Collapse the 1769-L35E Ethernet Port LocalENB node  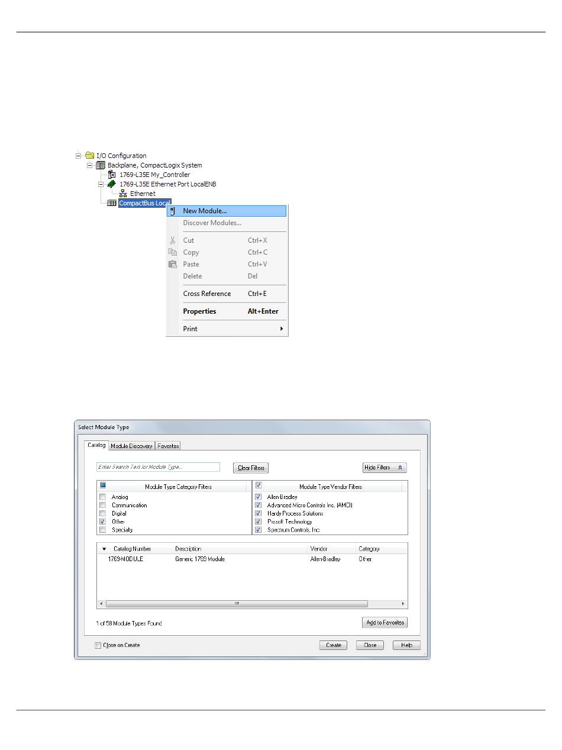click(101, 184)
